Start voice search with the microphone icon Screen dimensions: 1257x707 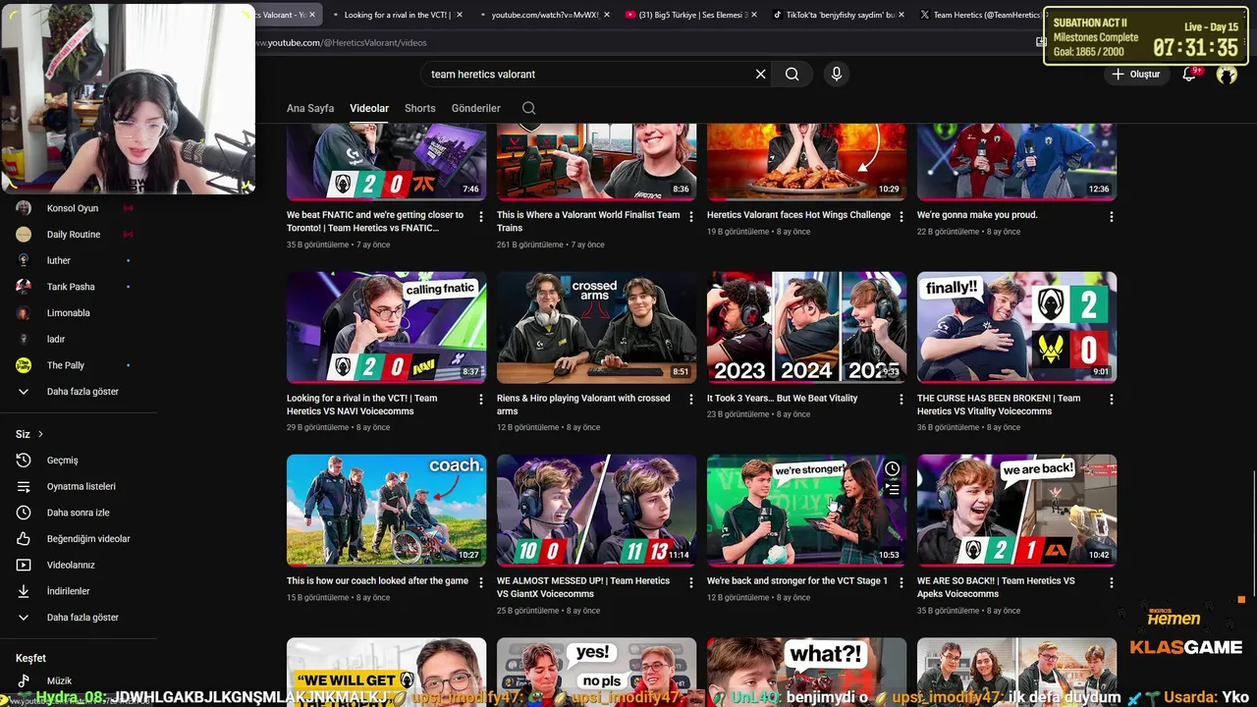point(836,74)
